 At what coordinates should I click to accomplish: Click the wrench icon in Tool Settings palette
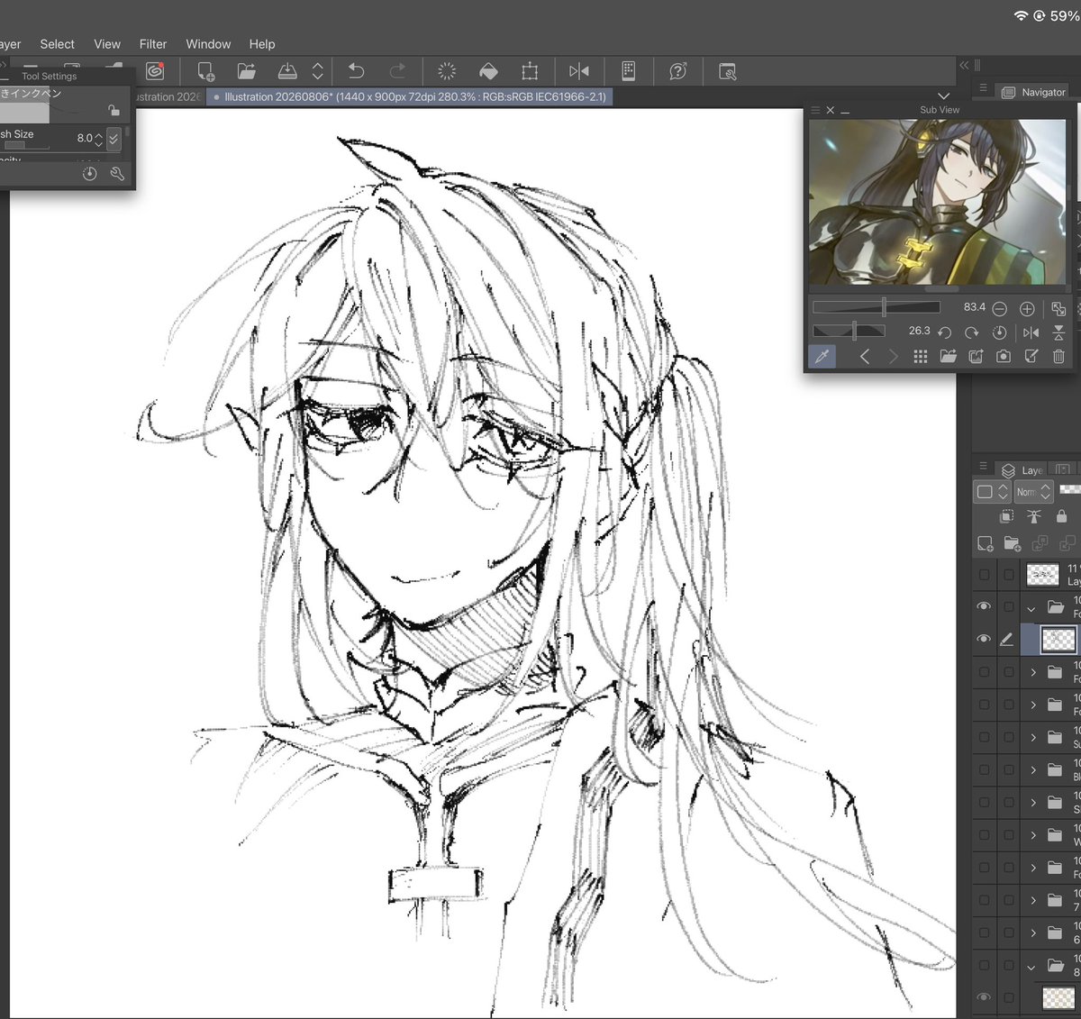[x=117, y=174]
